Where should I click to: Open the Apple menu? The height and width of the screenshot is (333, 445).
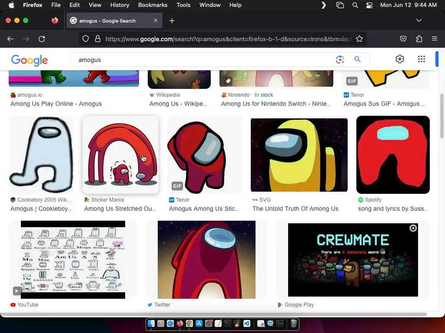(x=11, y=5)
